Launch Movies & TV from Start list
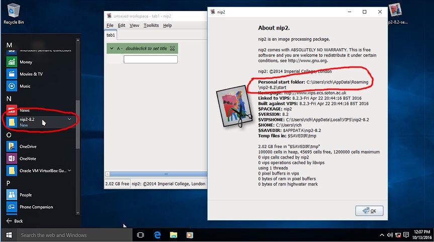This screenshot has width=434, height=242. 31,74
